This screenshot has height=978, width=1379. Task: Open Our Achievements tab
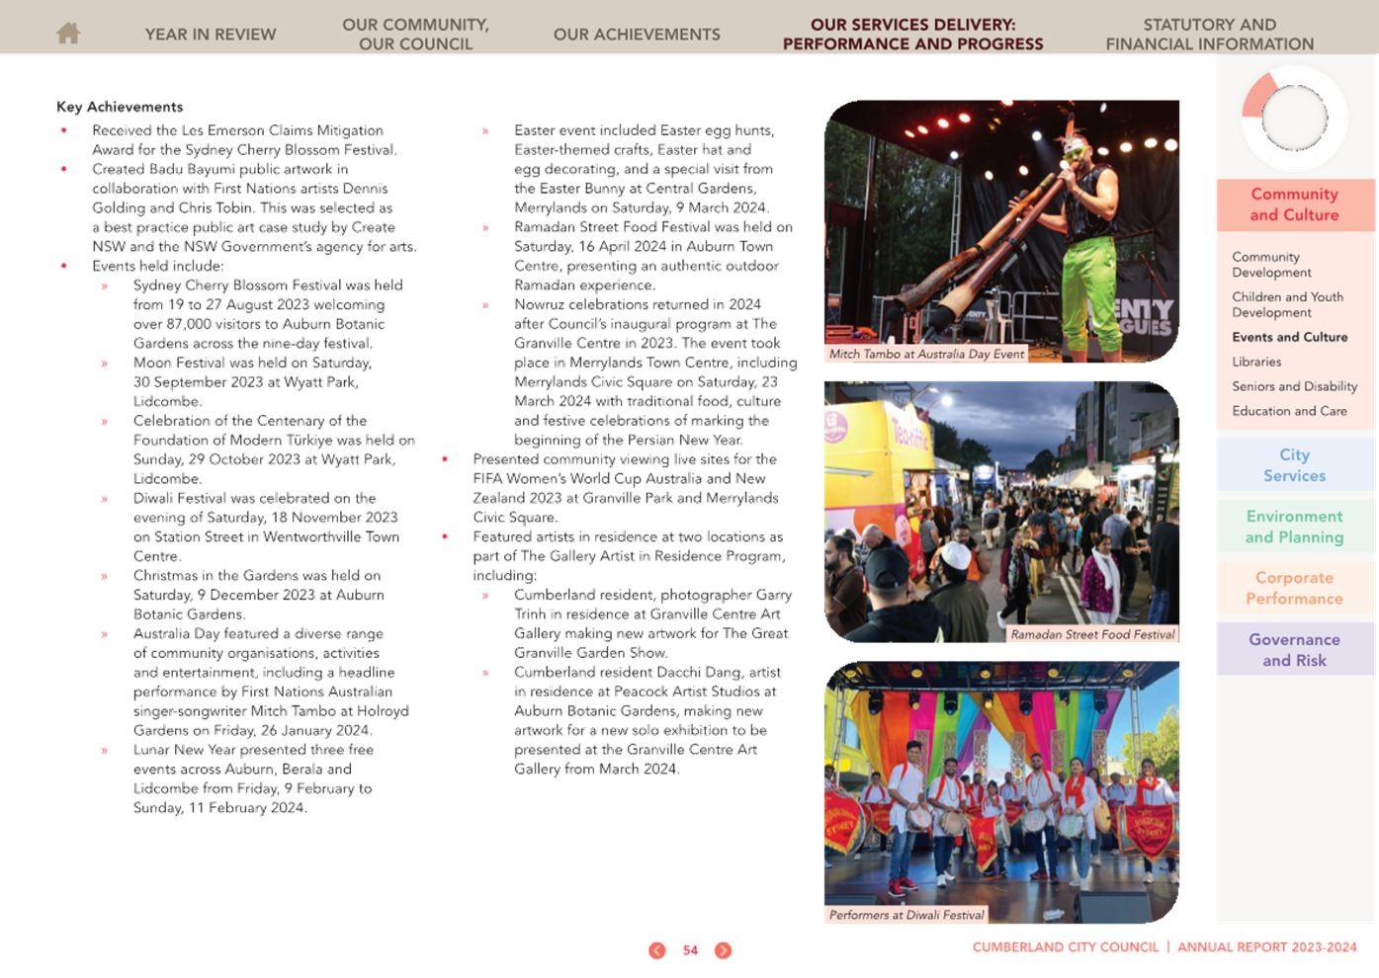click(x=637, y=35)
